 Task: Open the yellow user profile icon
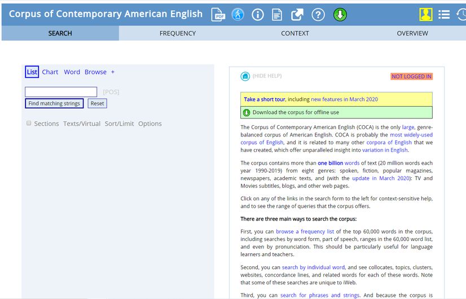click(x=426, y=15)
